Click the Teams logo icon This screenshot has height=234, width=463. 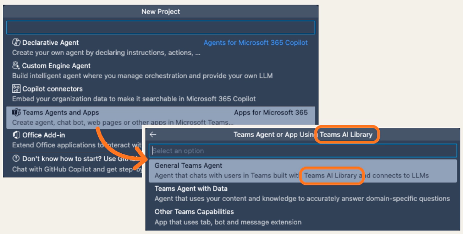tap(16, 112)
